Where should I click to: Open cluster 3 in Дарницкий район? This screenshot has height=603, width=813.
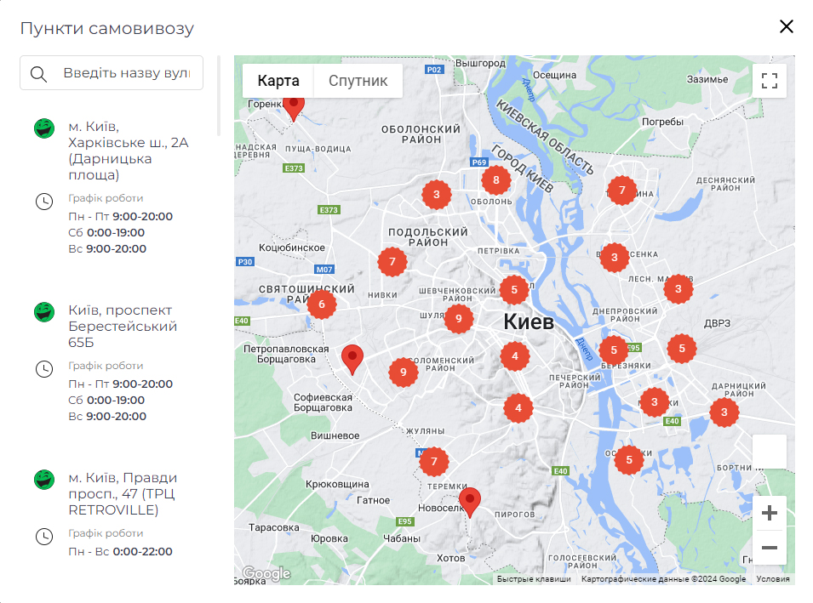724,412
